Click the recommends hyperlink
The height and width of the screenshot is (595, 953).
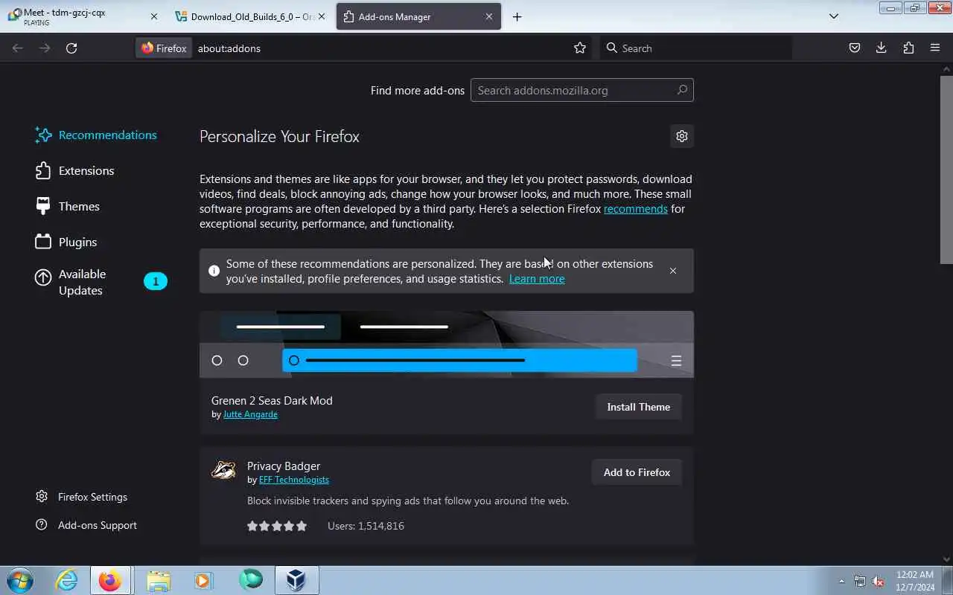pyautogui.click(x=635, y=209)
